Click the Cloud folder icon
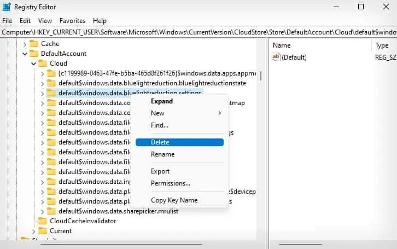 pyautogui.click(x=43, y=63)
